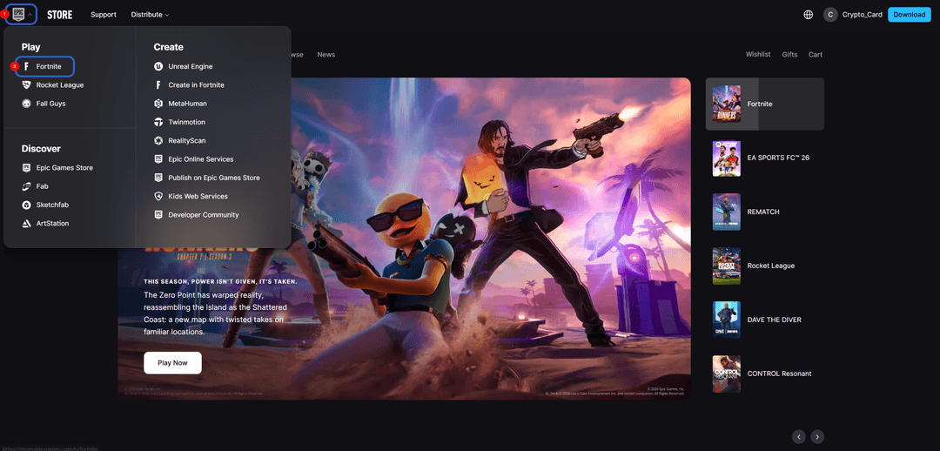
Task: Click the RealityScan icon
Action: click(x=158, y=141)
